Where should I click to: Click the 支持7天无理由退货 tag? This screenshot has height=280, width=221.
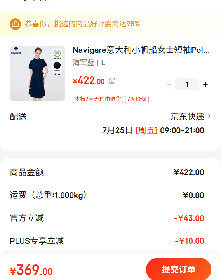(x=98, y=99)
